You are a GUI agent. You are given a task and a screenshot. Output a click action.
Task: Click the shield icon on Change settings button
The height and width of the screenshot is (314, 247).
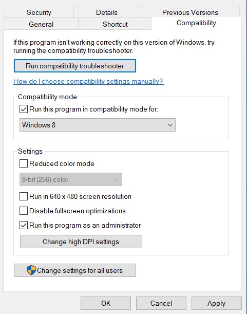(x=31, y=270)
